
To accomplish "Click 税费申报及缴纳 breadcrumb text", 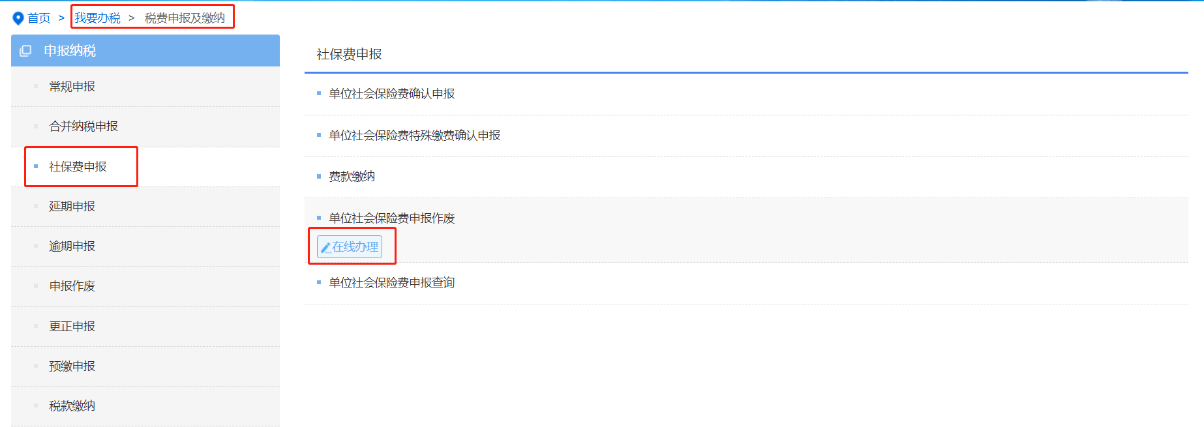I will tap(185, 18).
